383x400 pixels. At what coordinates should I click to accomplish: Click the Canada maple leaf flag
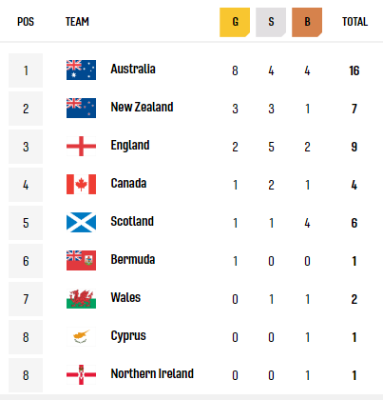point(81,184)
